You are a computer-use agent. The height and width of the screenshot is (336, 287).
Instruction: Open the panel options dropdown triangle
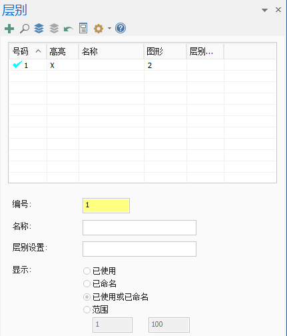click(264, 10)
